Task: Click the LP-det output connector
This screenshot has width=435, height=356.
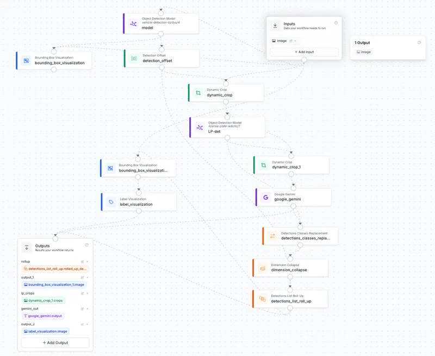Action: pos(227,138)
